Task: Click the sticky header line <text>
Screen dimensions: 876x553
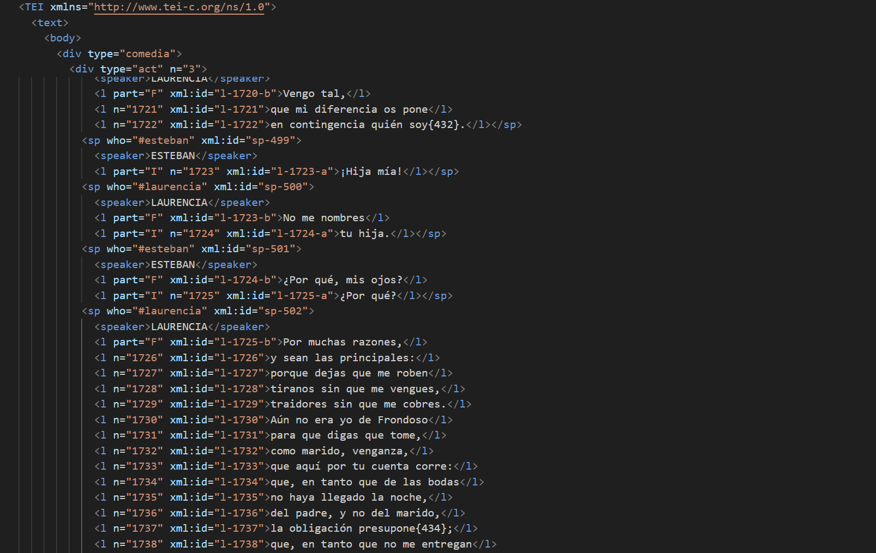Action: (50, 23)
